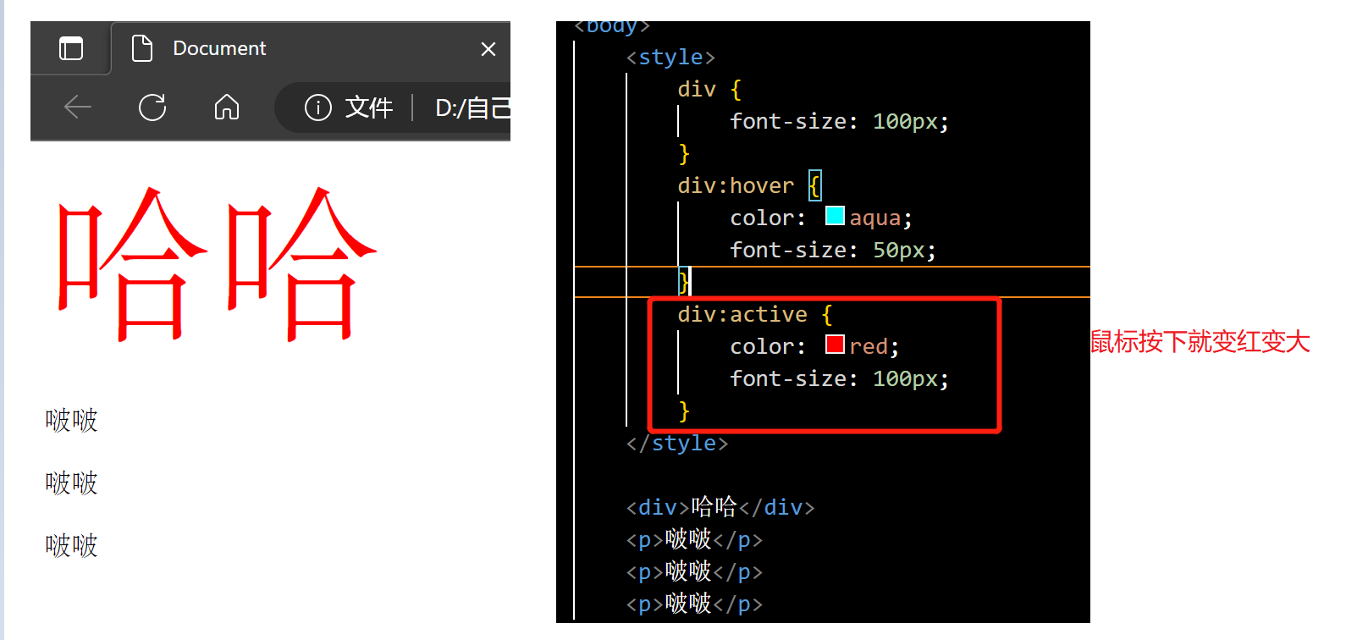The height and width of the screenshot is (640, 1357).
Task: Click the 文件 label in address bar
Action: (x=369, y=108)
